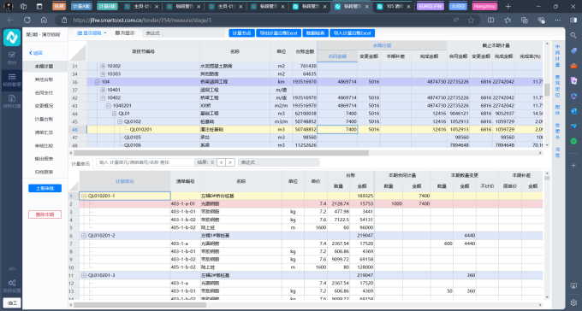Click the next search result arrow button
582x311 pixels.
(230, 162)
